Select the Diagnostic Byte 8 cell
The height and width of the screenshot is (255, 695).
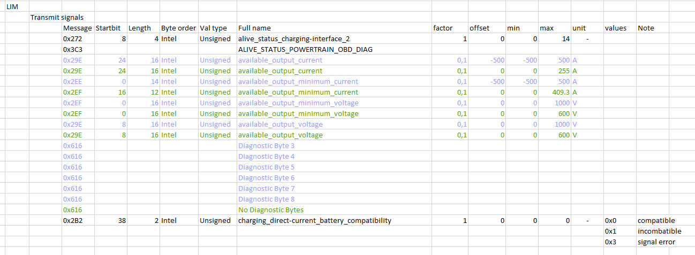coord(267,199)
